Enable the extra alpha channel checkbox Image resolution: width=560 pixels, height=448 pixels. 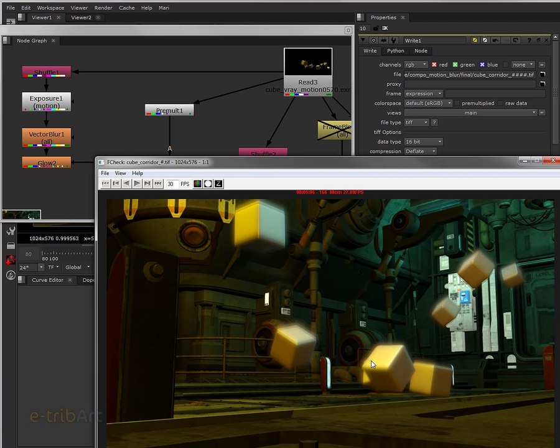pyautogui.click(x=505, y=65)
